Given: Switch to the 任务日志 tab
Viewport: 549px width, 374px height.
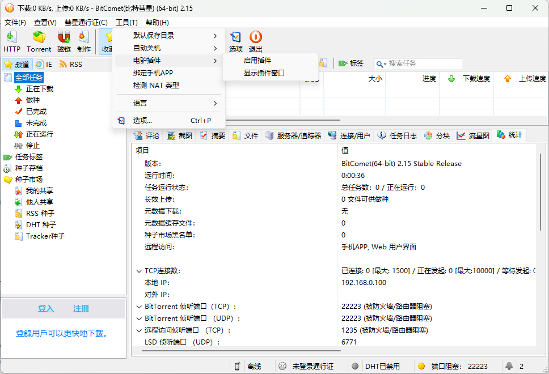Looking at the screenshot, I should 398,135.
